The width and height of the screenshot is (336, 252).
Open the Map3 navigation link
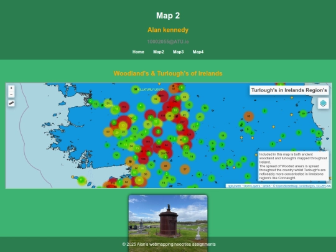click(179, 52)
